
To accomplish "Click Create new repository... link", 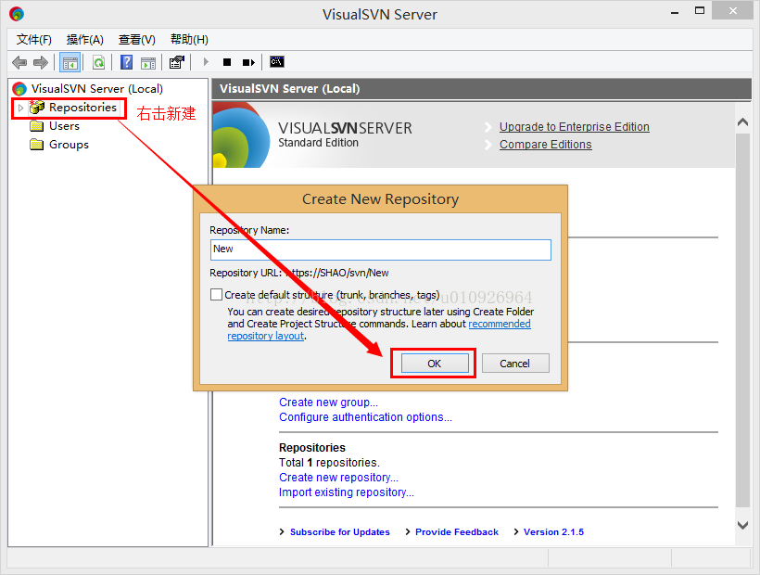I will point(338,477).
